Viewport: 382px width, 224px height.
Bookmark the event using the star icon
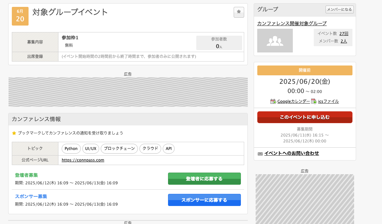click(x=239, y=12)
